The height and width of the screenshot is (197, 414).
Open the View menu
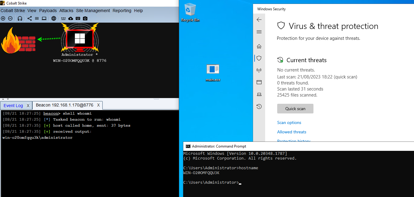point(32,11)
